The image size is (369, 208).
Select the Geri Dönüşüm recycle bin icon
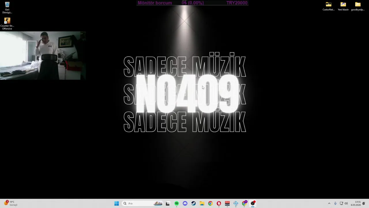[x=7, y=8]
